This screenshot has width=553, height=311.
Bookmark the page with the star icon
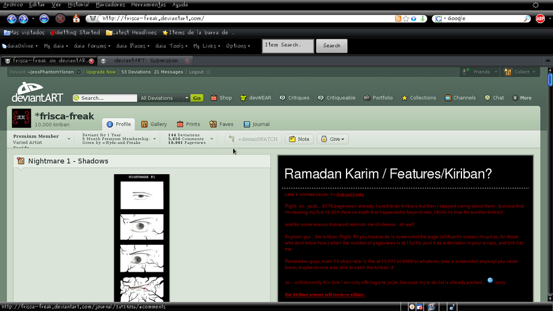pyautogui.click(x=406, y=18)
